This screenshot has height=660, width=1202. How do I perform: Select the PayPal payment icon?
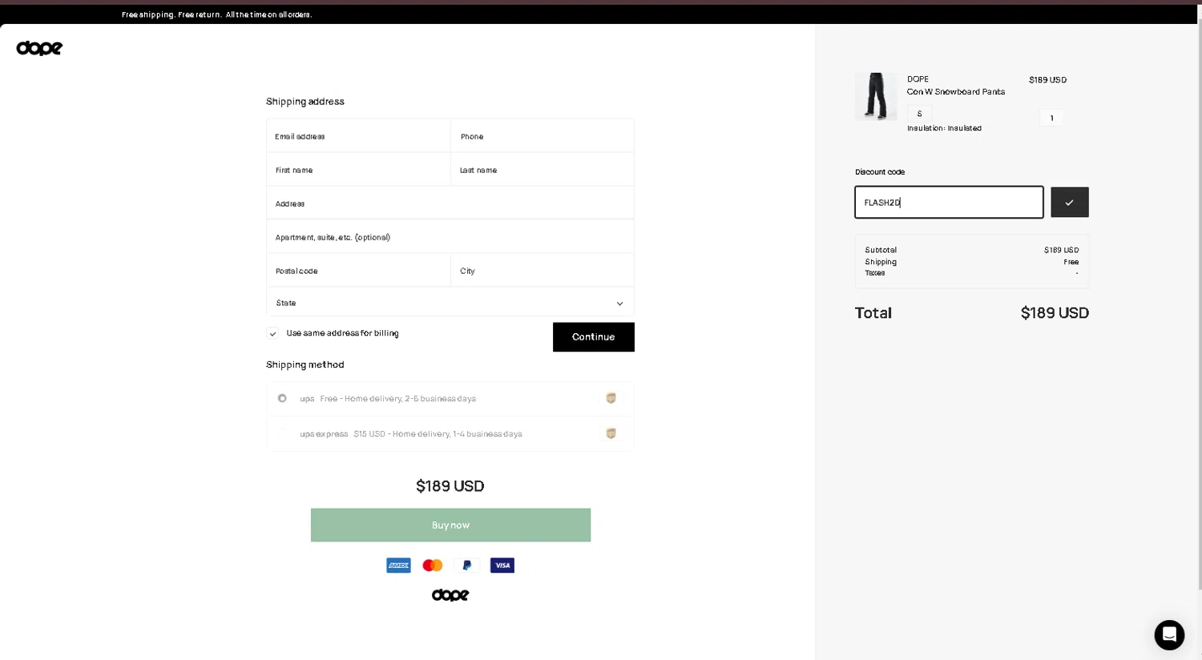coord(467,565)
